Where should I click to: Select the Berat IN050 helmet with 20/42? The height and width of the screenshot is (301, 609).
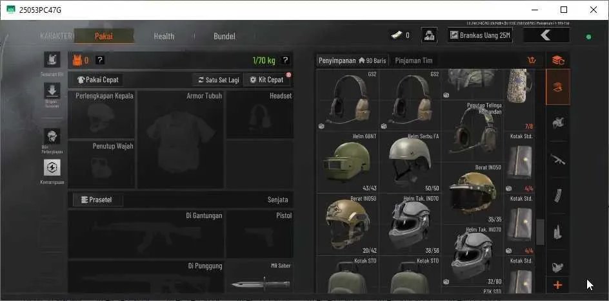[x=347, y=224]
